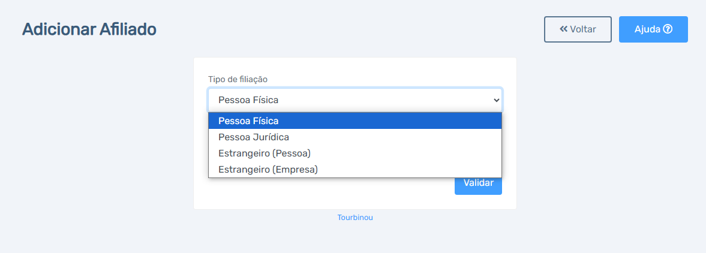Click the Voltar text label
Screen dimensions: 706x253
[583, 29]
